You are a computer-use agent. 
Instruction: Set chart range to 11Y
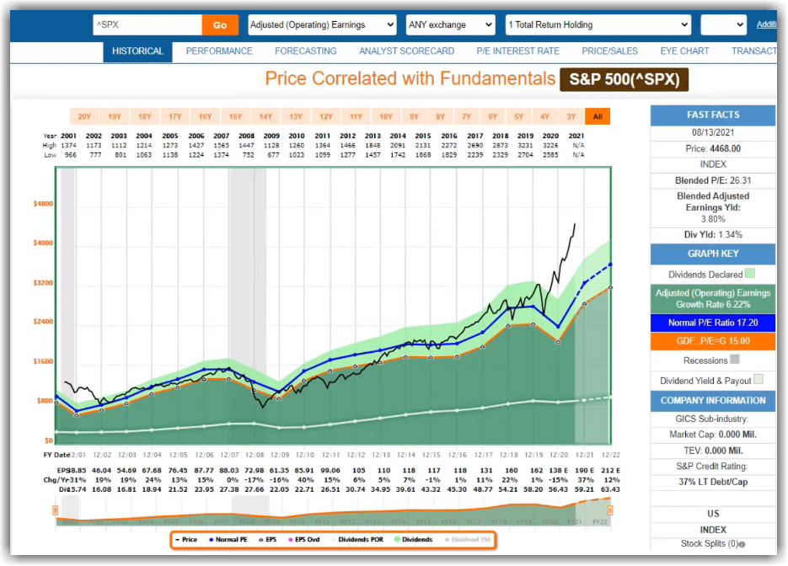(x=356, y=116)
